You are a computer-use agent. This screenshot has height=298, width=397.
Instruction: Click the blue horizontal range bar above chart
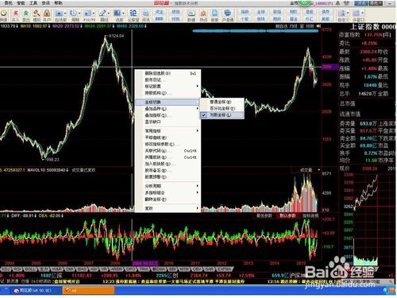[256, 31]
